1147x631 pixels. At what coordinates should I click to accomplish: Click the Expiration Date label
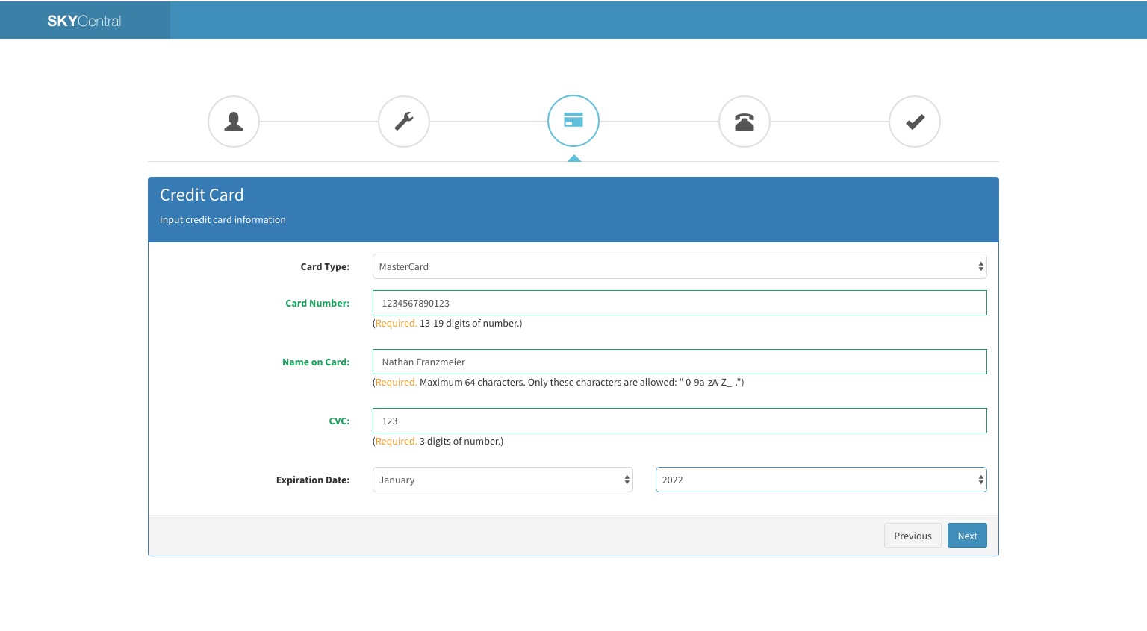coord(313,480)
